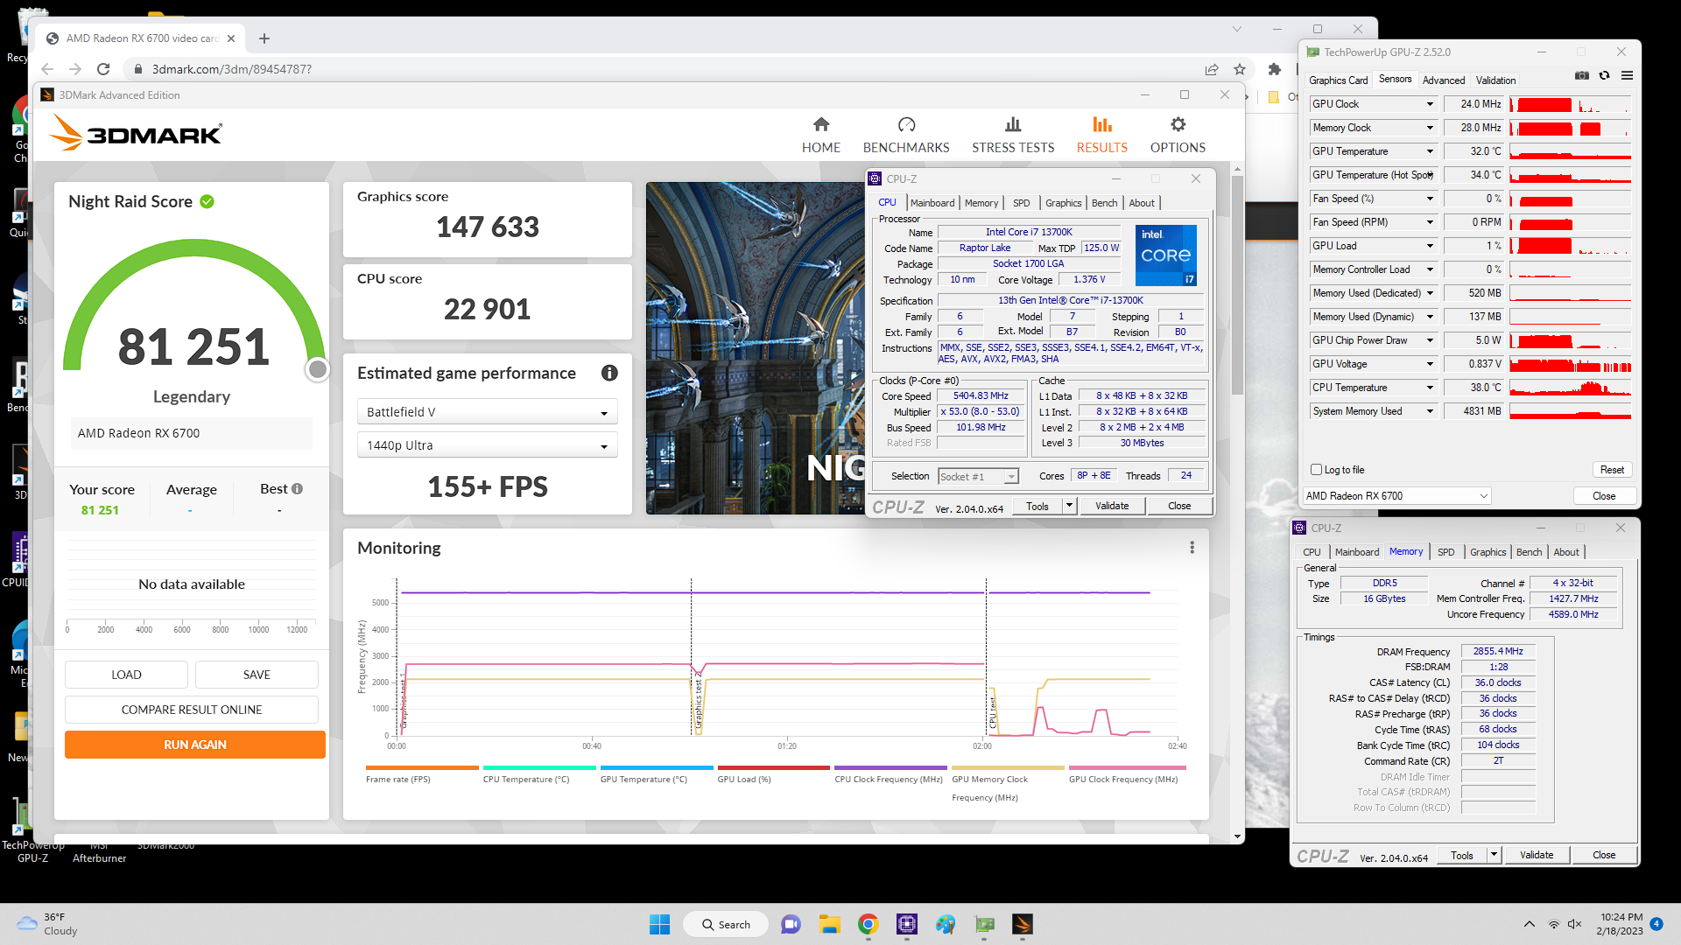Image resolution: width=1681 pixels, height=945 pixels.
Task: Click the LOAD button in 3DMark
Action: 126,675
